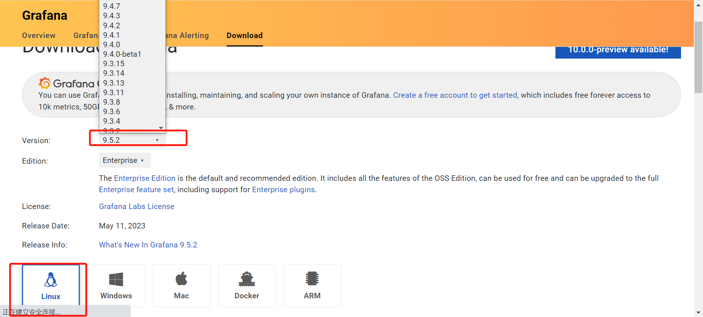Choose the ARM chip platform icon

312,279
